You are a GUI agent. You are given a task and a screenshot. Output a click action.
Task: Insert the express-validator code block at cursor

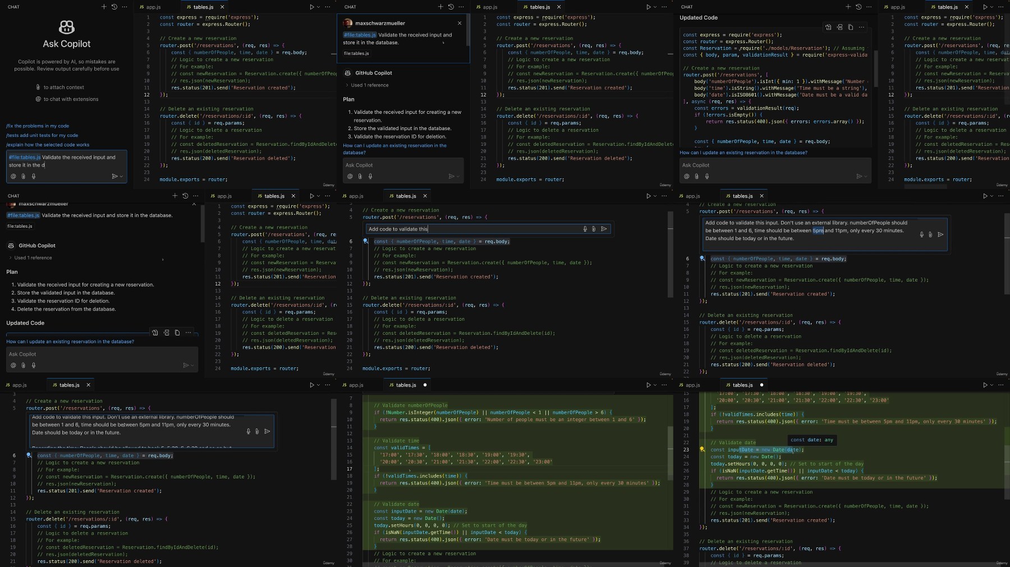[839, 27]
